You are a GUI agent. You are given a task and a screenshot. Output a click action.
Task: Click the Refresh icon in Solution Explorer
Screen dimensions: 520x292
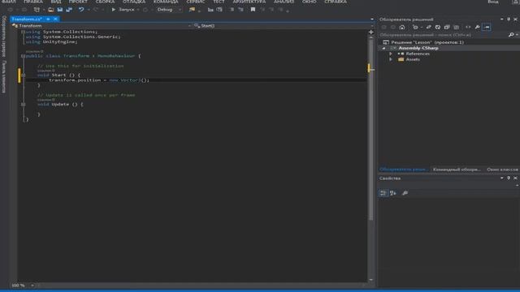pos(438,27)
